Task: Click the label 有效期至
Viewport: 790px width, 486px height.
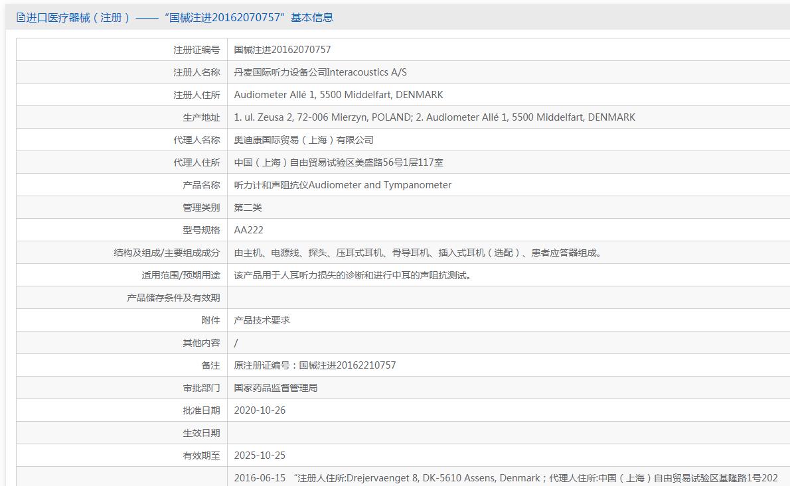Action: [201, 456]
